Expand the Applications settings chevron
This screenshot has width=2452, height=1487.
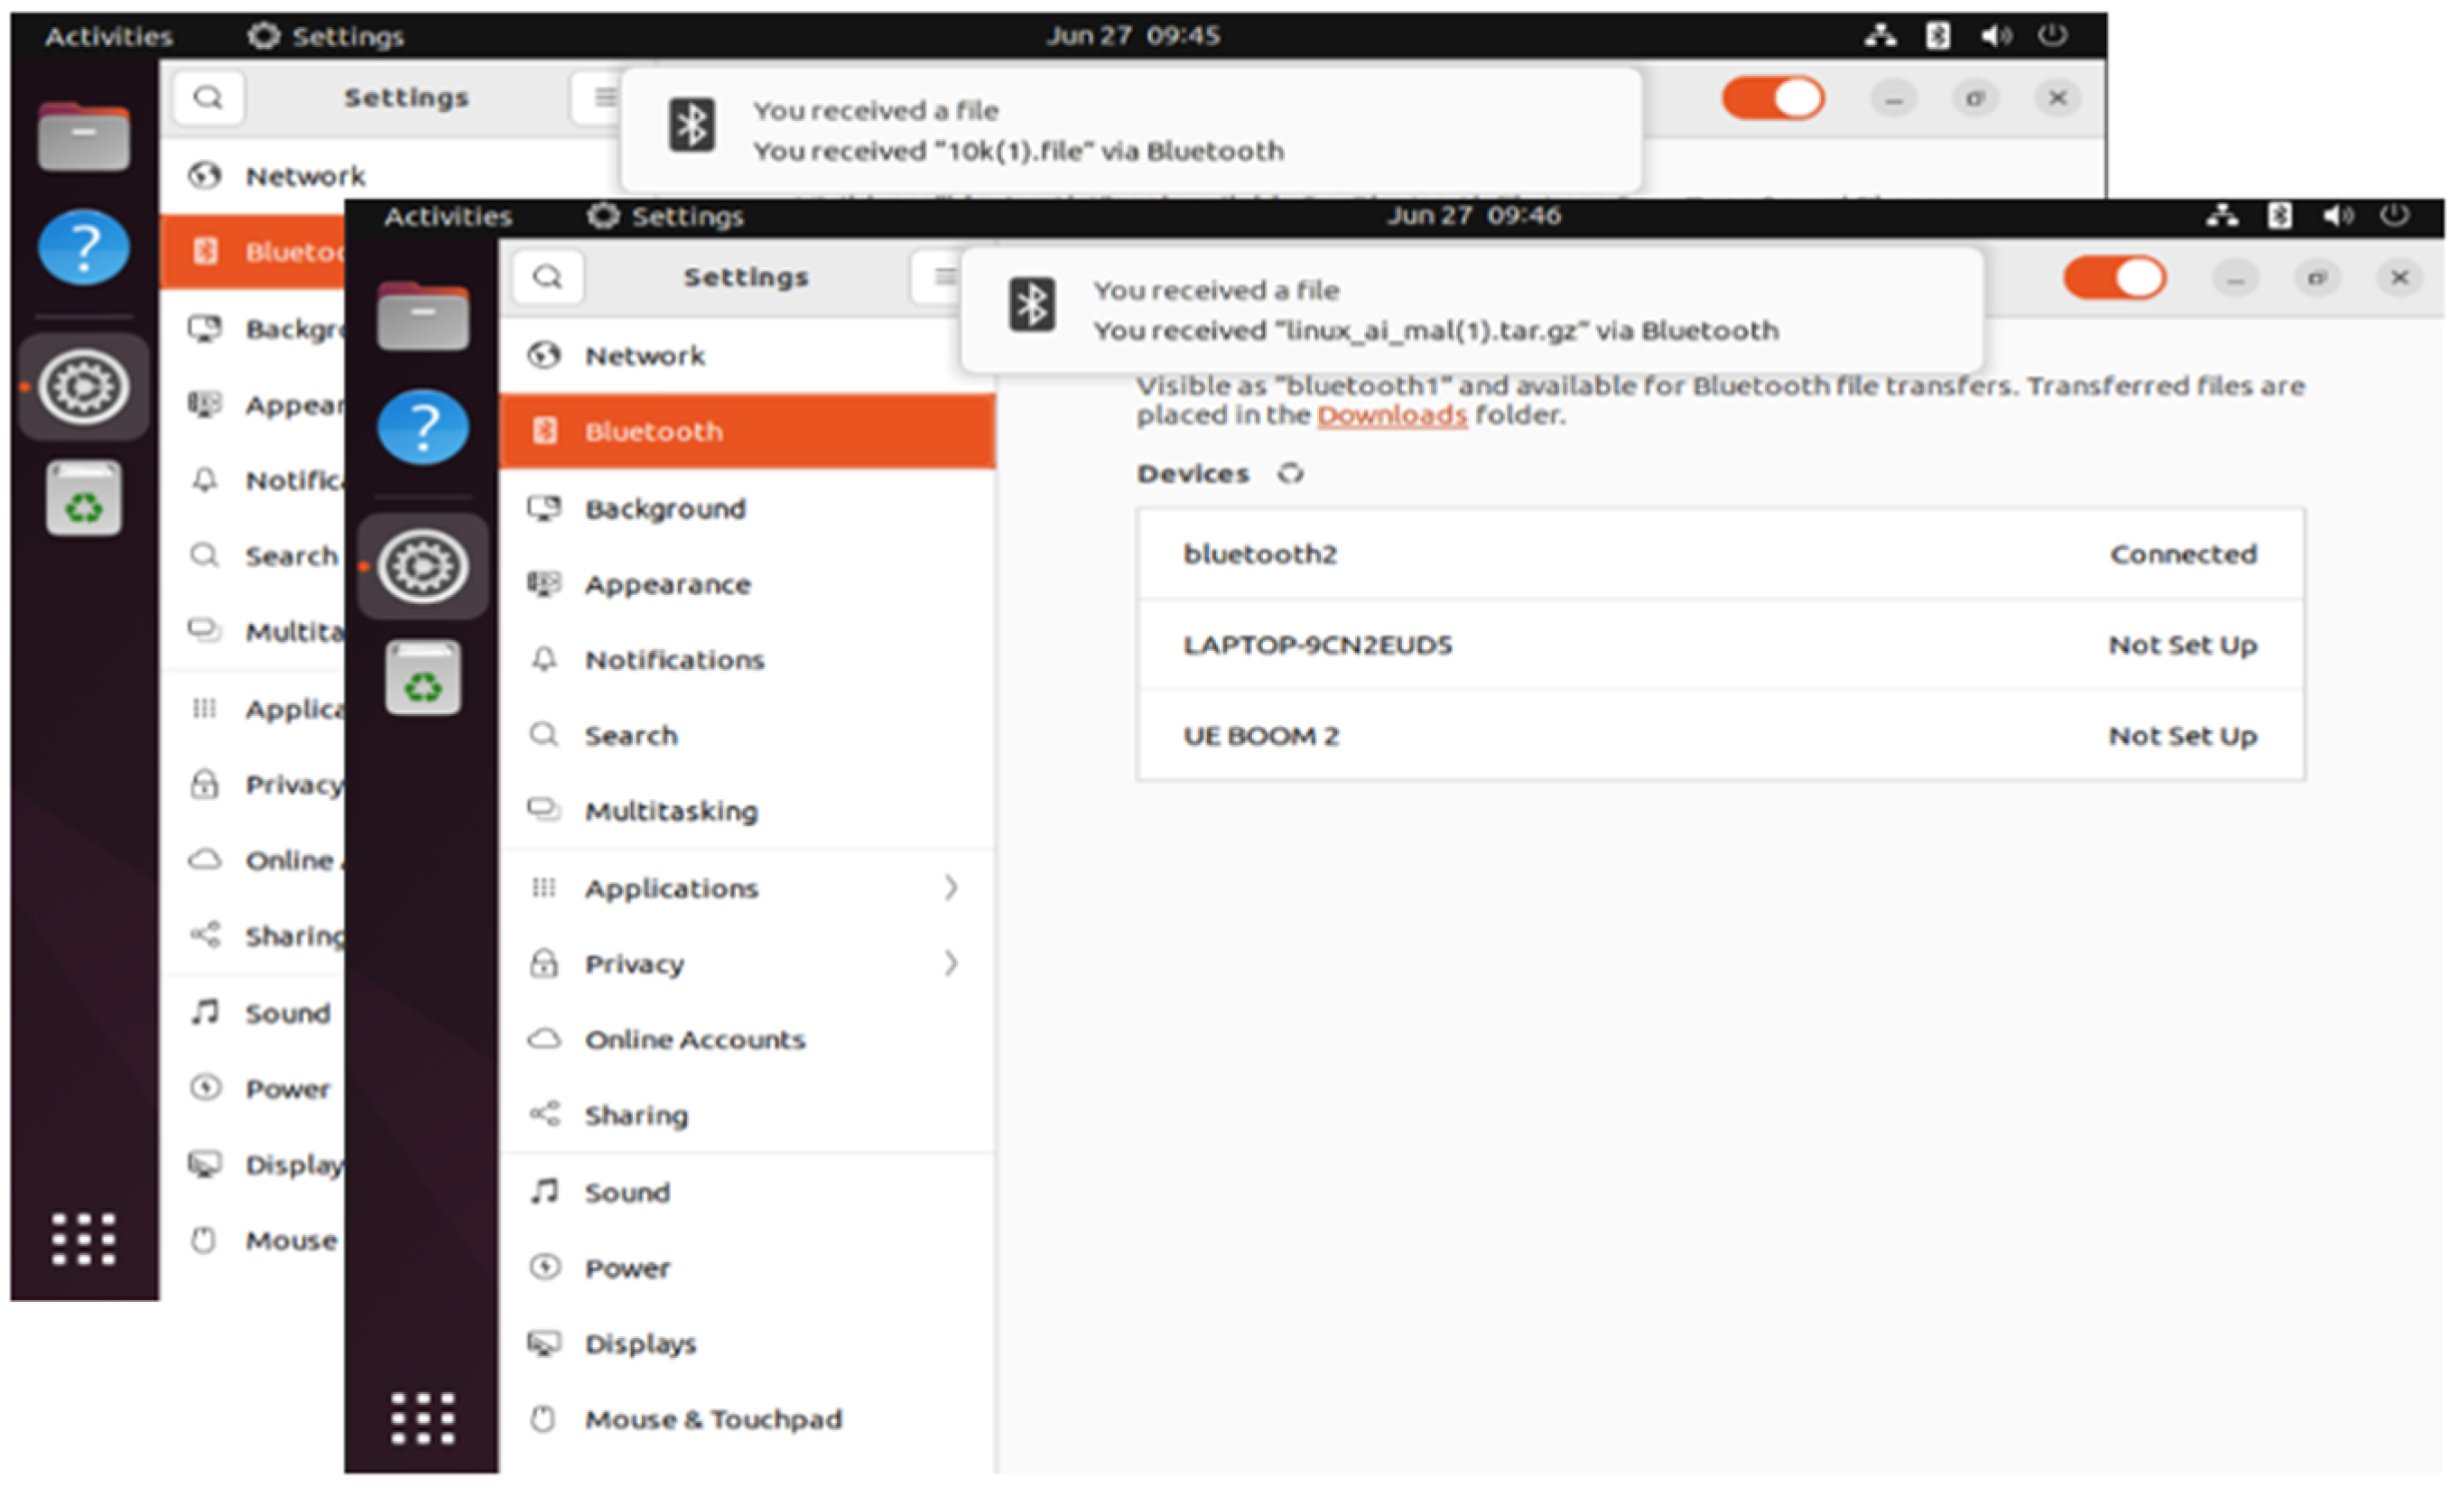coord(951,888)
